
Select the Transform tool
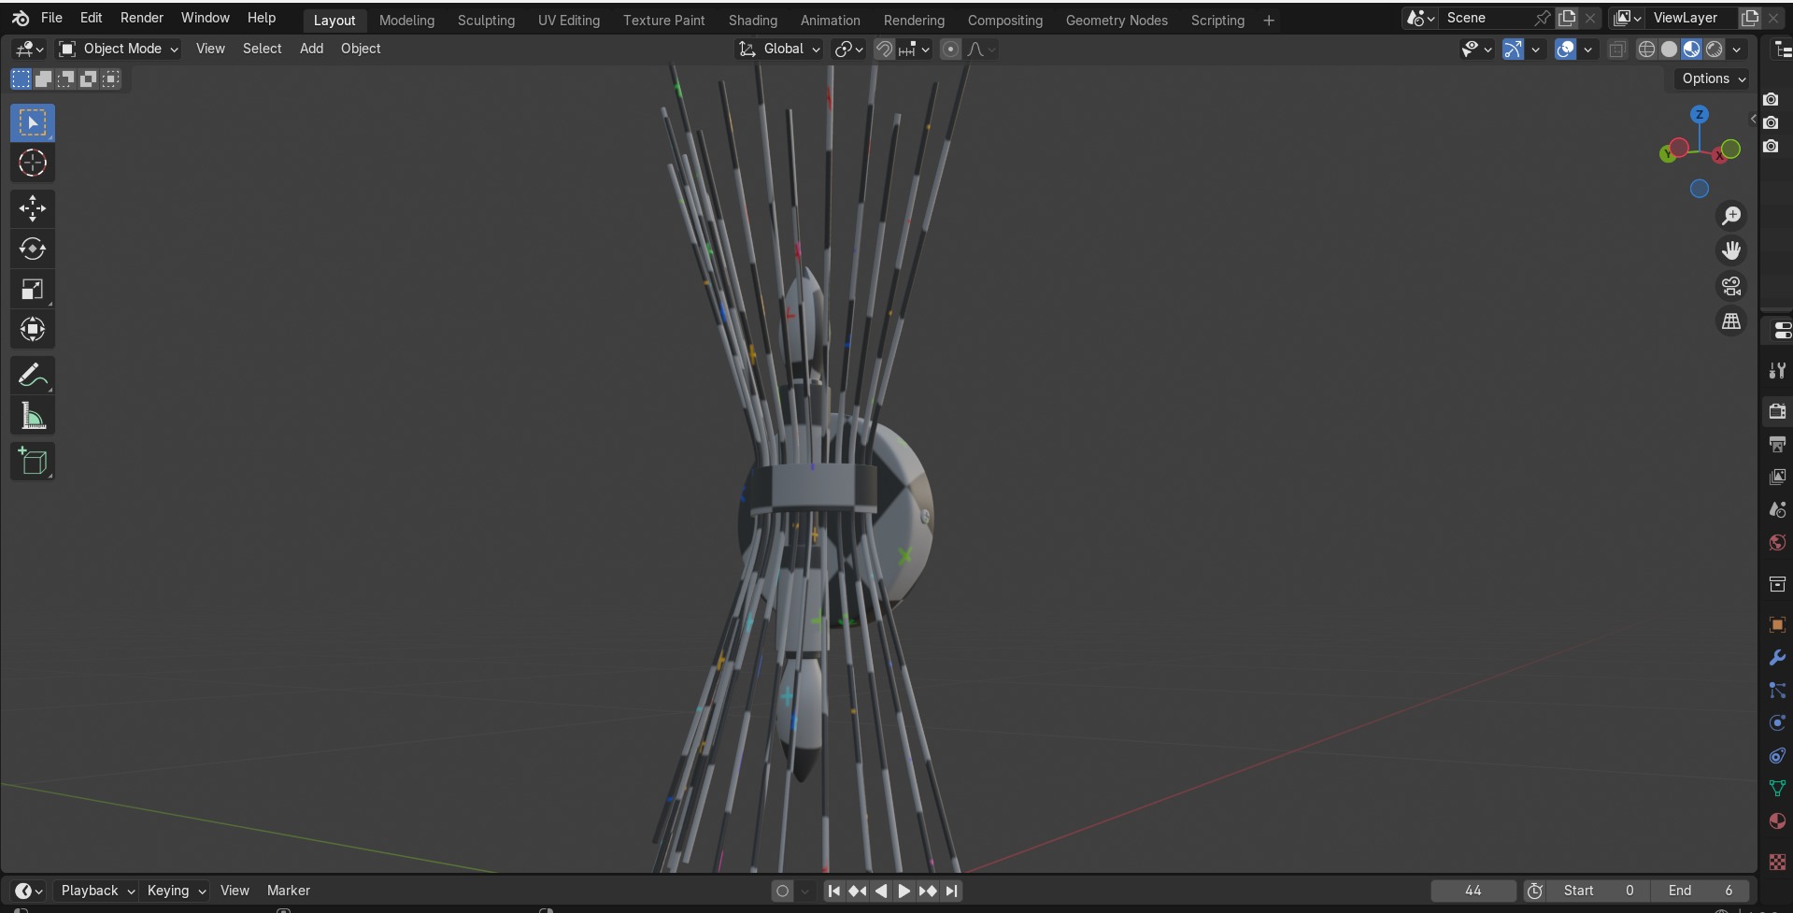point(33,329)
